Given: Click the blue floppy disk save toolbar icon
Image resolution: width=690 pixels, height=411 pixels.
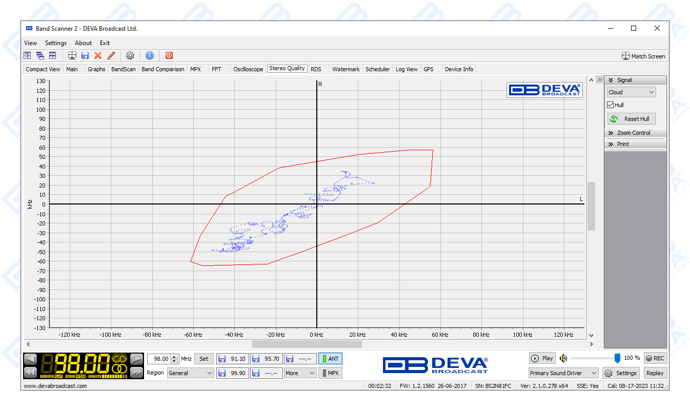Looking at the screenshot, I should click(x=85, y=55).
